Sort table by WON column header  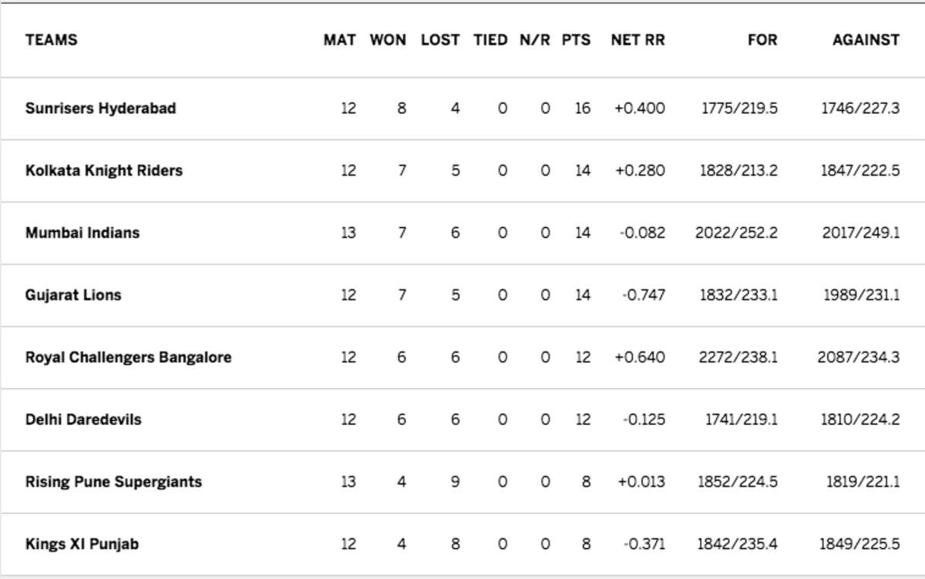pyautogui.click(x=388, y=40)
